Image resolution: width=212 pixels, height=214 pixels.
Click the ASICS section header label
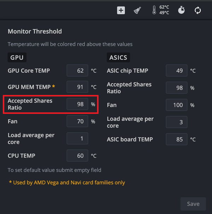click(x=118, y=57)
